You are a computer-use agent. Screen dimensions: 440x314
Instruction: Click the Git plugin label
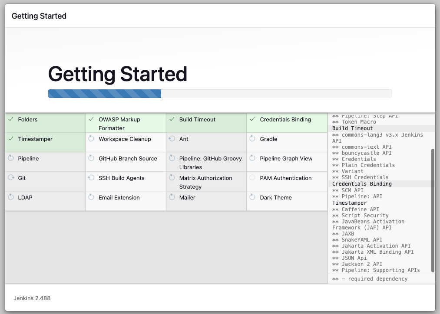click(x=22, y=178)
